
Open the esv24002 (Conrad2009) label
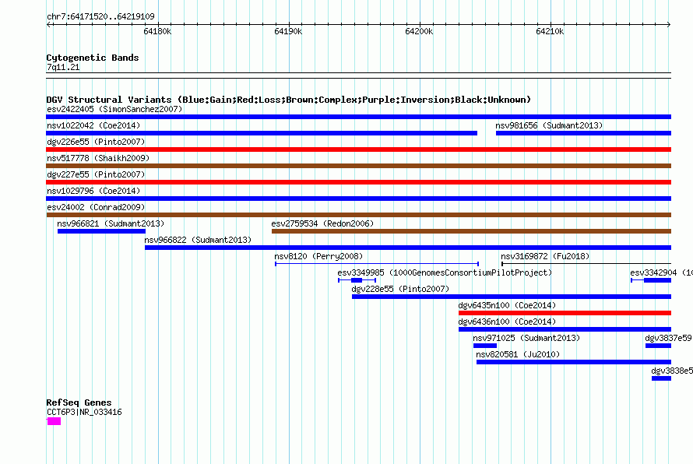pos(96,207)
